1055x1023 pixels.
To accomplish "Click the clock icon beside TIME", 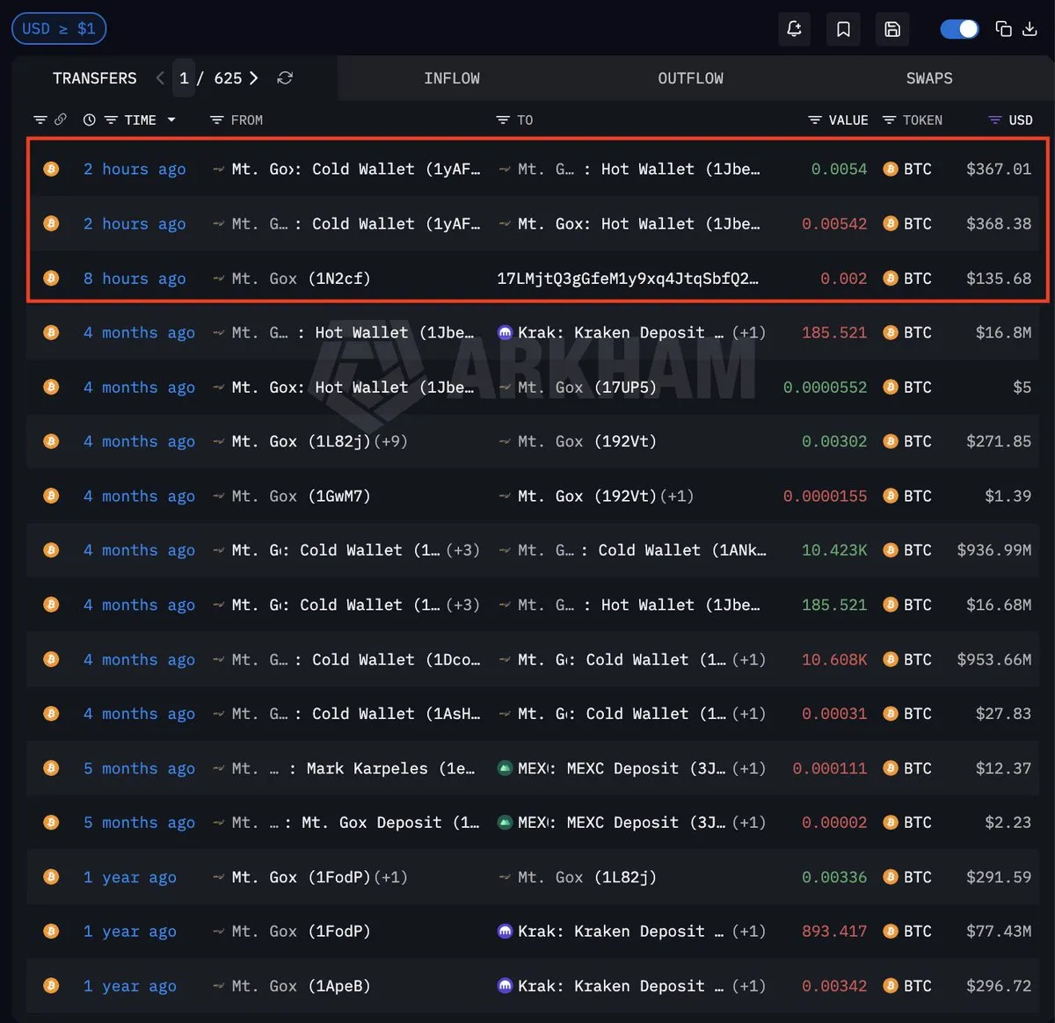I will point(89,120).
